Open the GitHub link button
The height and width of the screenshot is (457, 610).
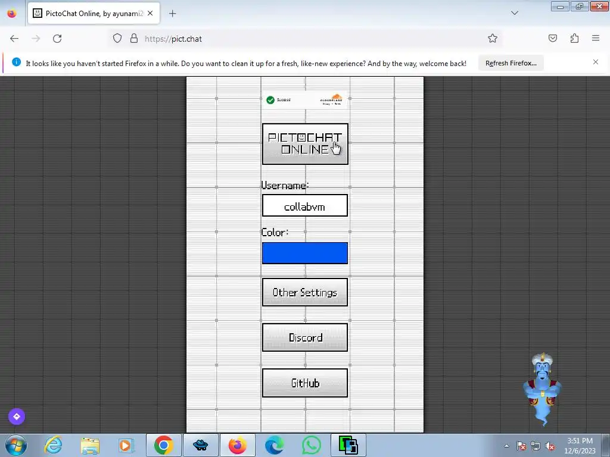pyautogui.click(x=305, y=383)
